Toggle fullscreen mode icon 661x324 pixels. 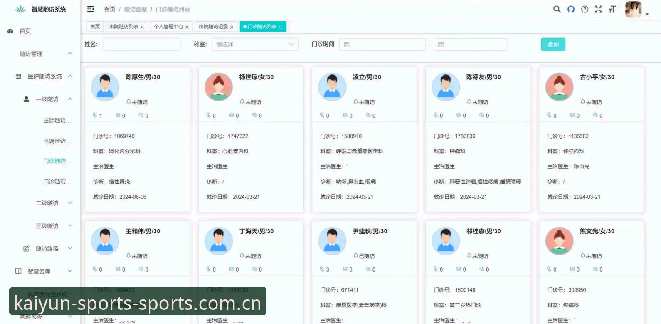tap(598, 9)
